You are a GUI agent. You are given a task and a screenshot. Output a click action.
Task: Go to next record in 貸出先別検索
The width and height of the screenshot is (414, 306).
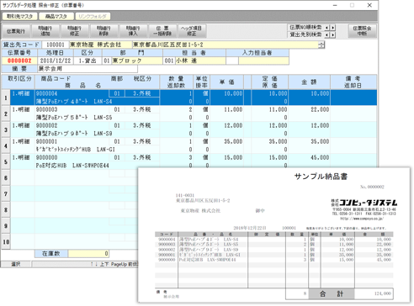332,34
